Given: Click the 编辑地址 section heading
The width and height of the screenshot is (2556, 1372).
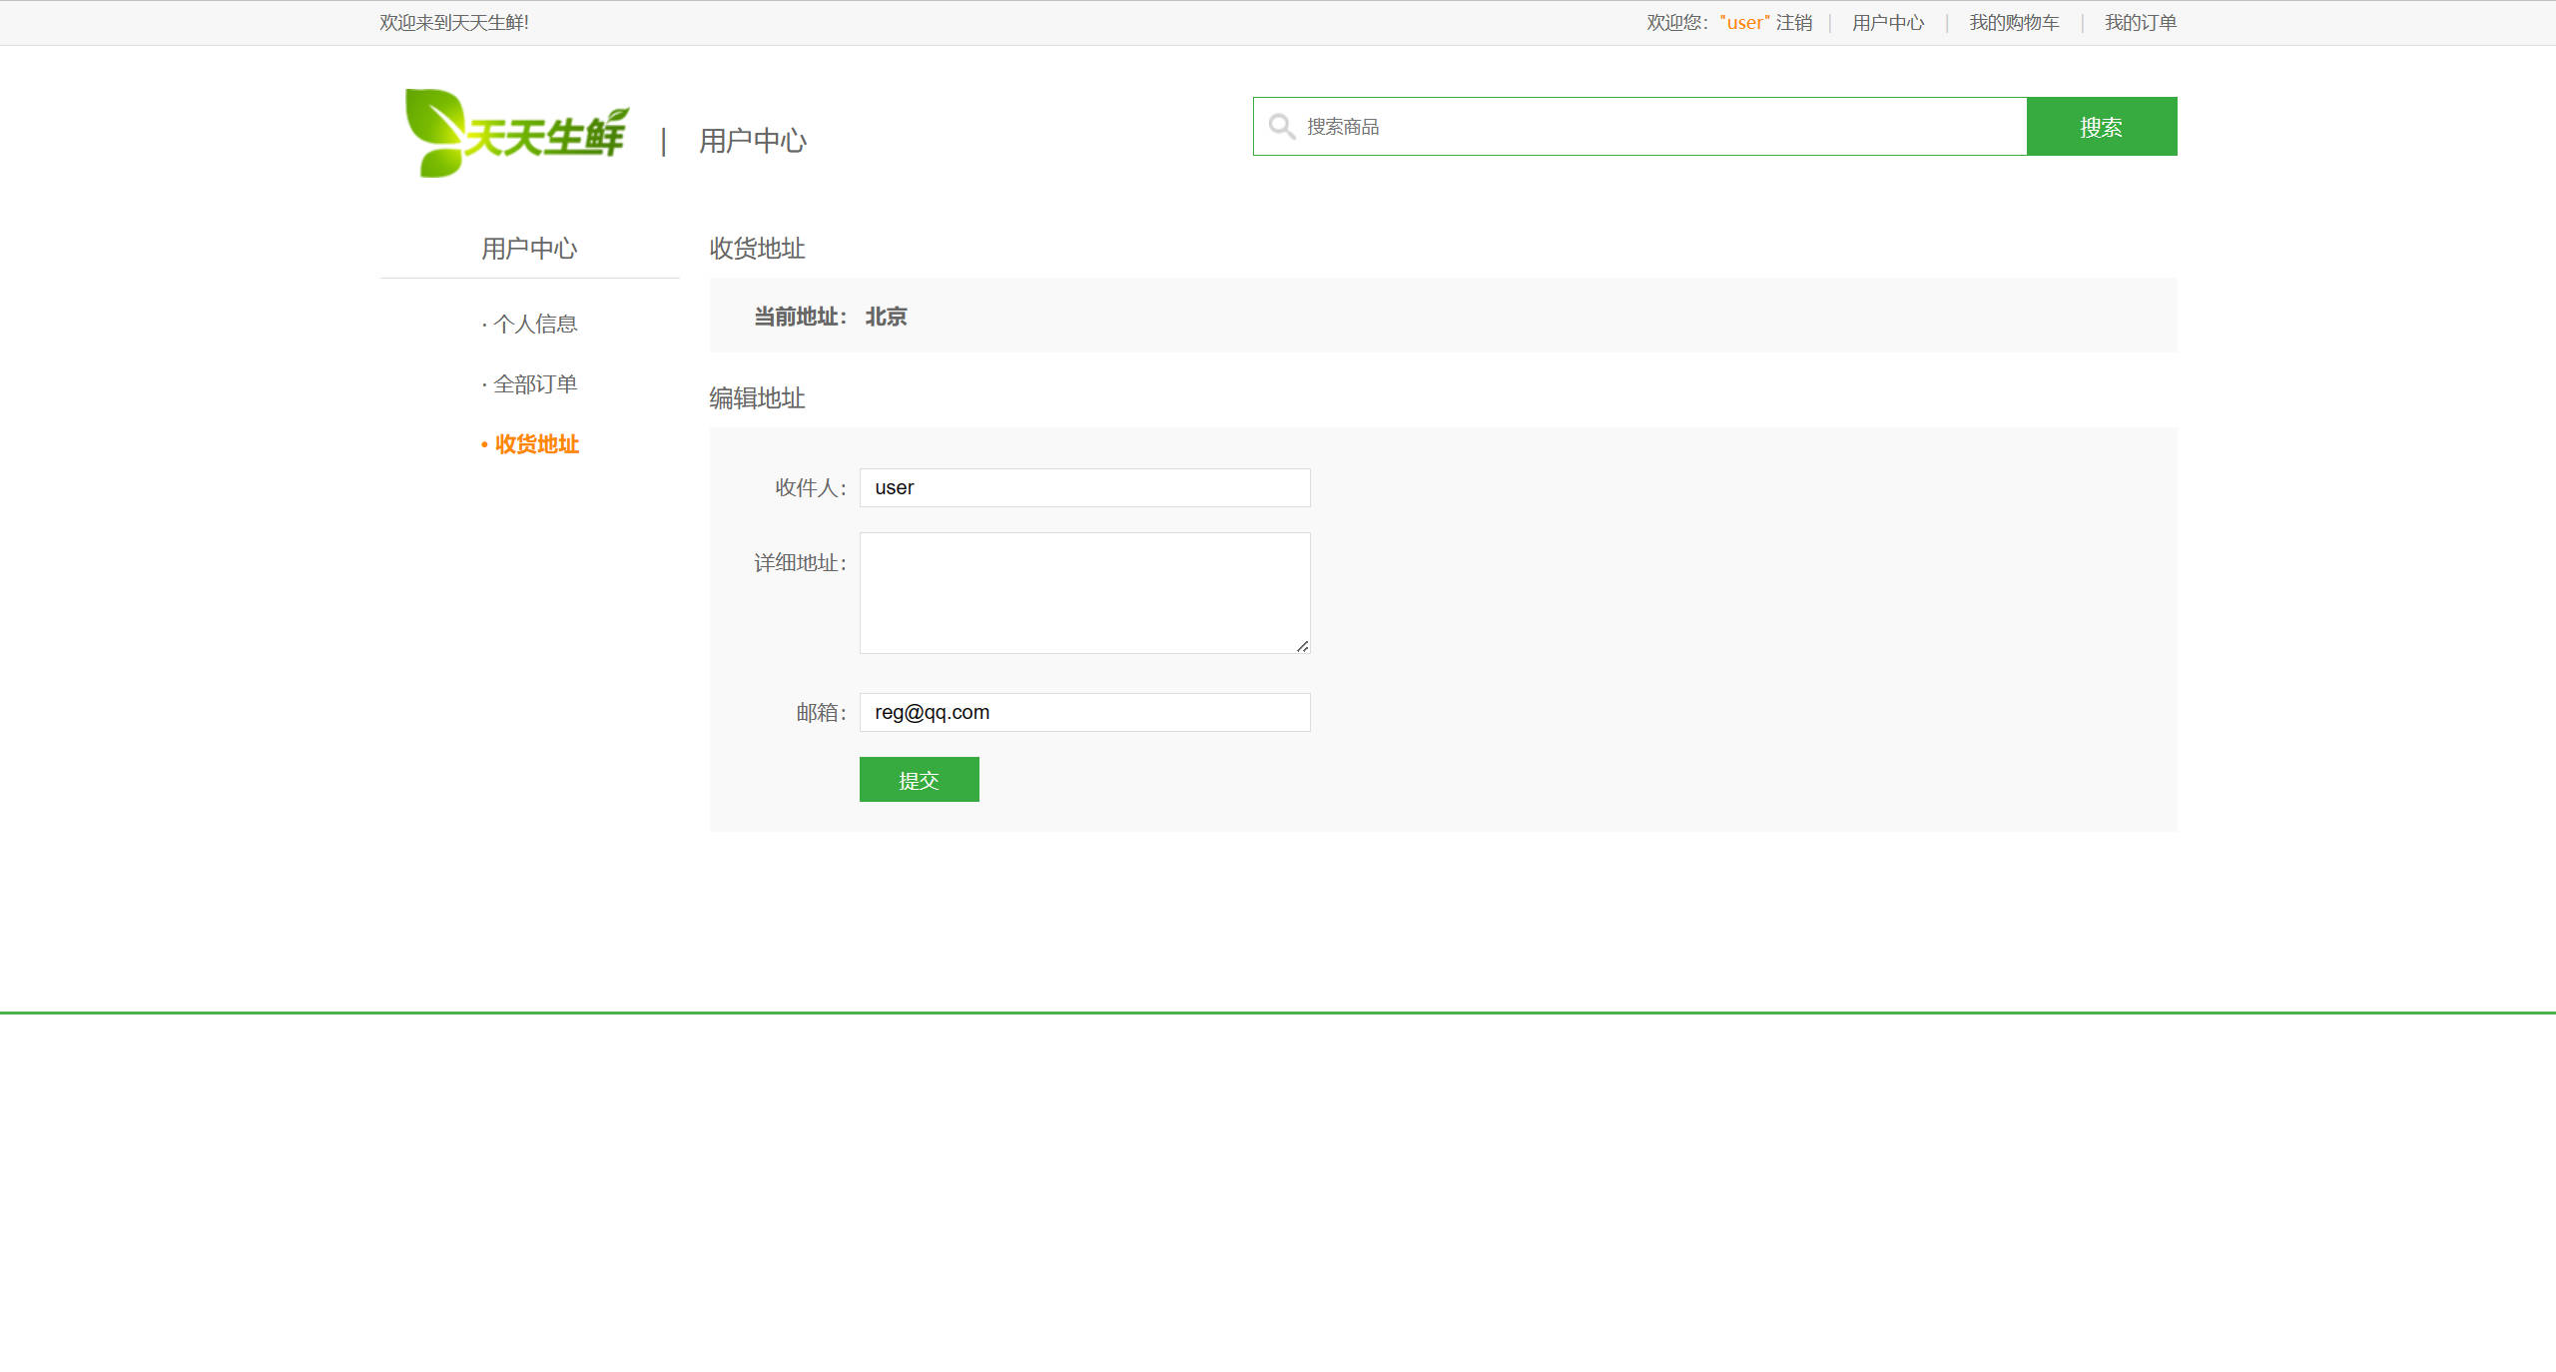Looking at the screenshot, I should click(756, 398).
